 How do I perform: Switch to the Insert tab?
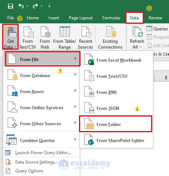54,18
